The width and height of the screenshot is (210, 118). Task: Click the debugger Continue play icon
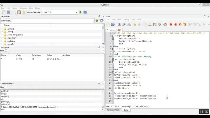point(204,24)
